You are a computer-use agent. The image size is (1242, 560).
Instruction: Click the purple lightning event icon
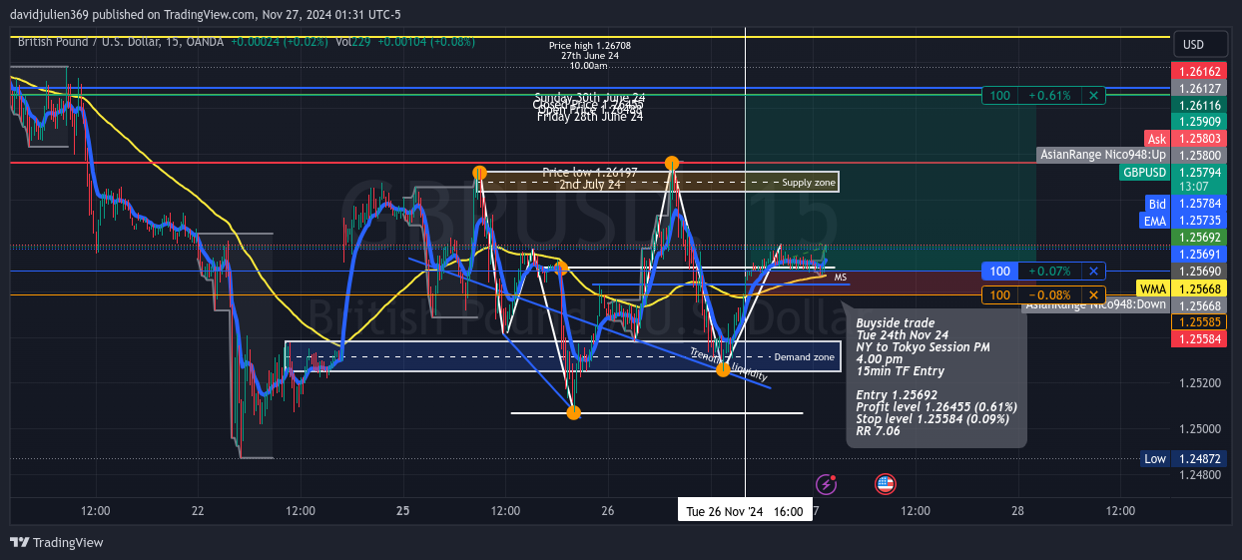[827, 484]
